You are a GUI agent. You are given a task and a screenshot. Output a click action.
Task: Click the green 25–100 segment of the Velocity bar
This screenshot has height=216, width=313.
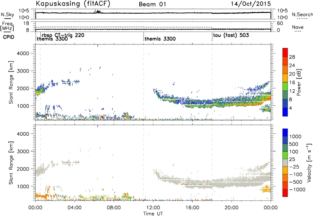285,155
